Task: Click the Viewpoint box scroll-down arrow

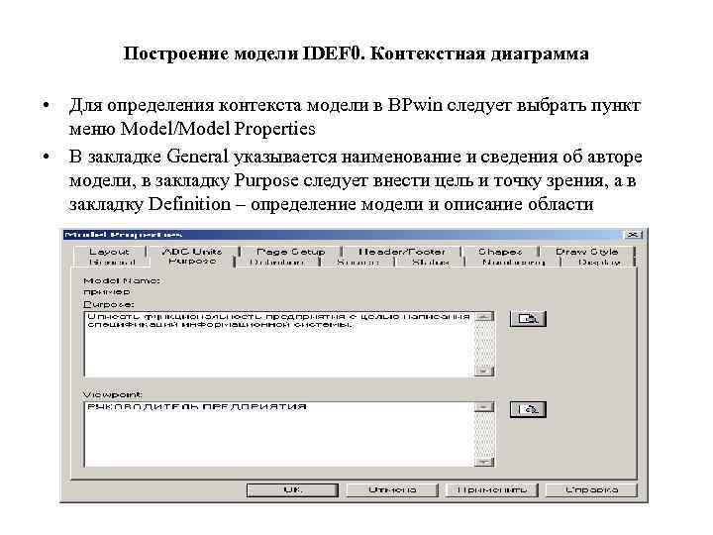Action: [x=484, y=462]
